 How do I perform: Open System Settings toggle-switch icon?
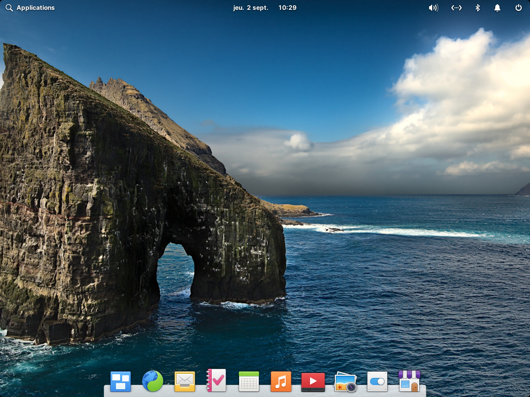click(377, 381)
